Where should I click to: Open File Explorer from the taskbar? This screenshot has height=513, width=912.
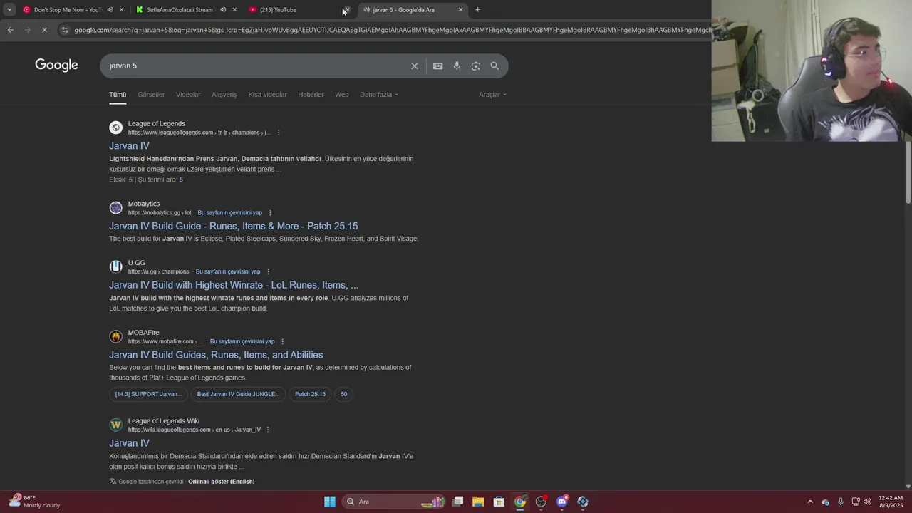478,502
